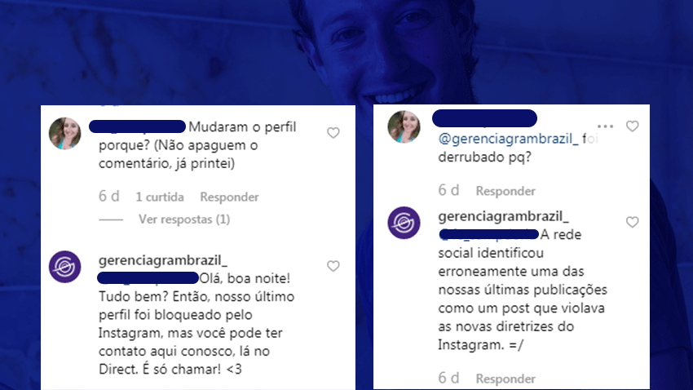Viewport: 693px width, 390px height.
Task: Open gerenciagrambrazil_ logo avatar beside 'Olá, boa noite!'
Action: point(65,267)
